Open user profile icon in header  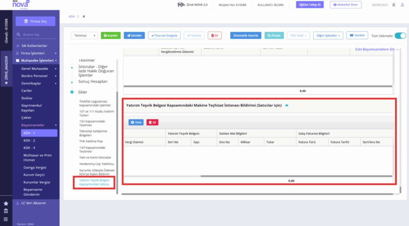pyautogui.click(x=403, y=5)
